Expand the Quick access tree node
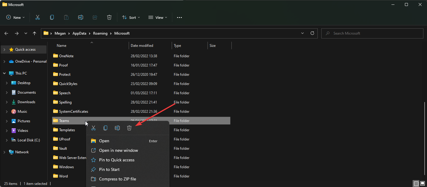The height and width of the screenshot is (187, 427). tap(4, 50)
